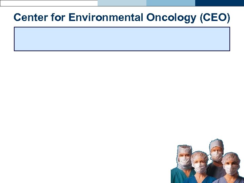Click the rightmost nurse's hair net
Viewport: 244px width, 183px height.
(231, 157)
